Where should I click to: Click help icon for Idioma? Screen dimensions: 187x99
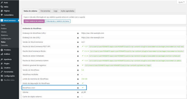[x=78, y=92]
